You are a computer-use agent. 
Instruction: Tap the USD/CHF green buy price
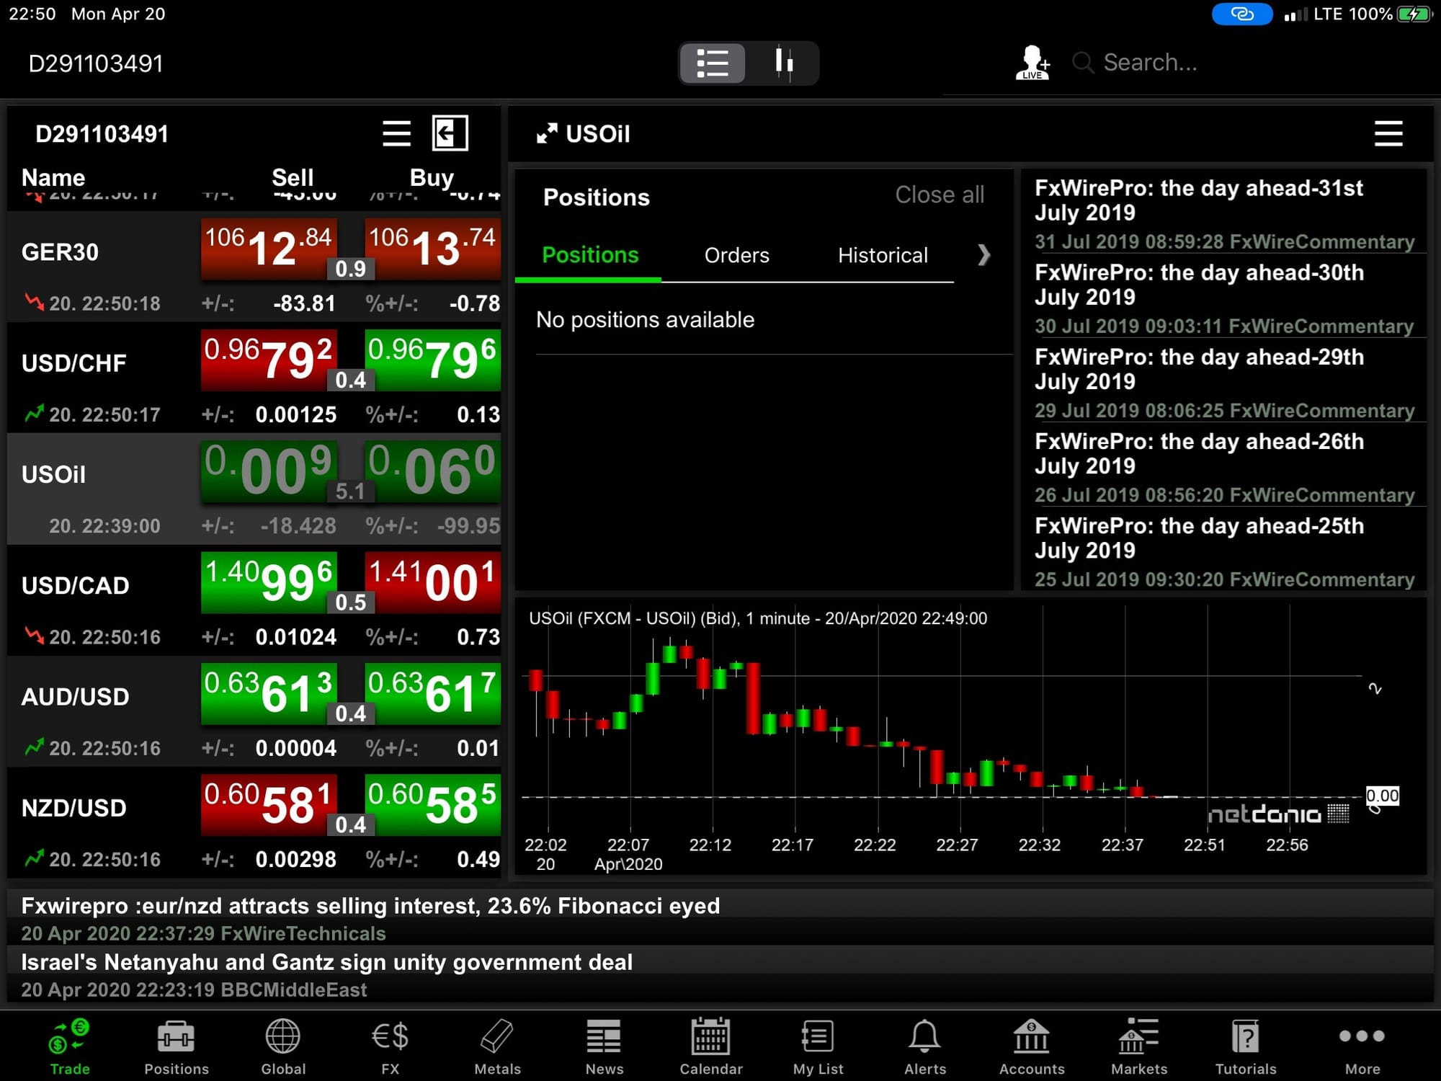tap(432, 360)
